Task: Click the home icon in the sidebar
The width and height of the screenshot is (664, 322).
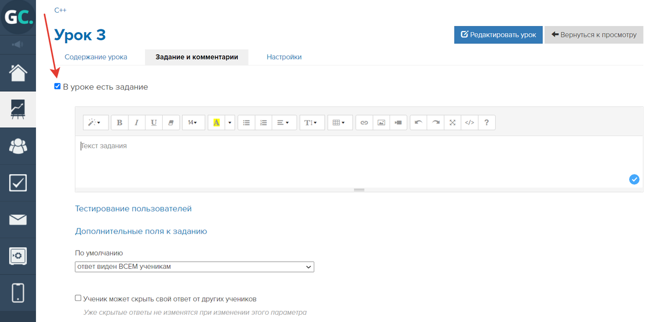Action: pos(18,72)
